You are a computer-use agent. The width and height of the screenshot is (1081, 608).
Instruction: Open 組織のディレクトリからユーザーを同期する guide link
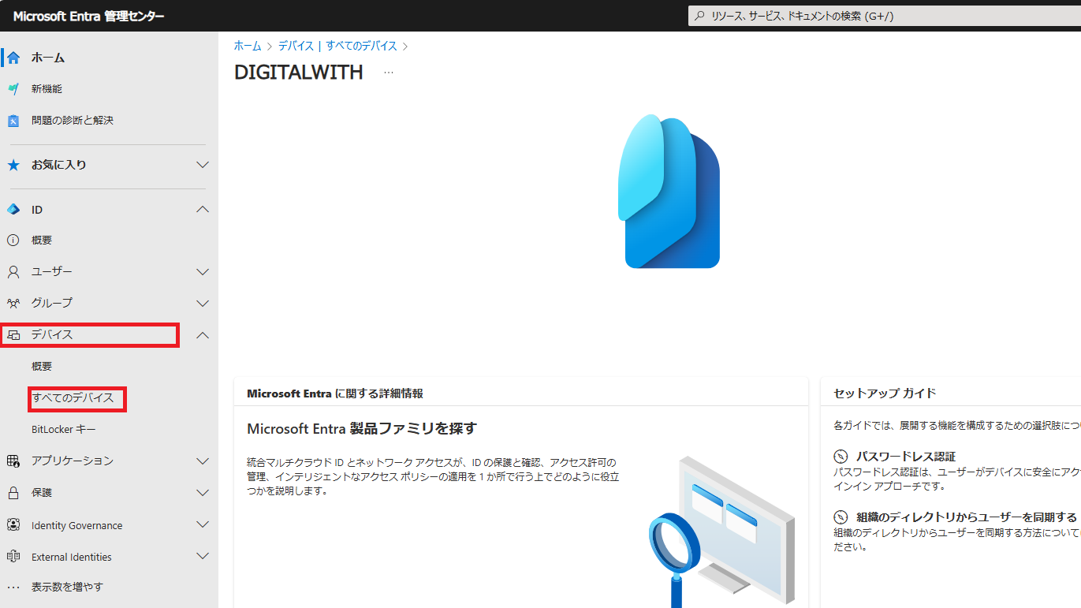(x=967, y=517)
